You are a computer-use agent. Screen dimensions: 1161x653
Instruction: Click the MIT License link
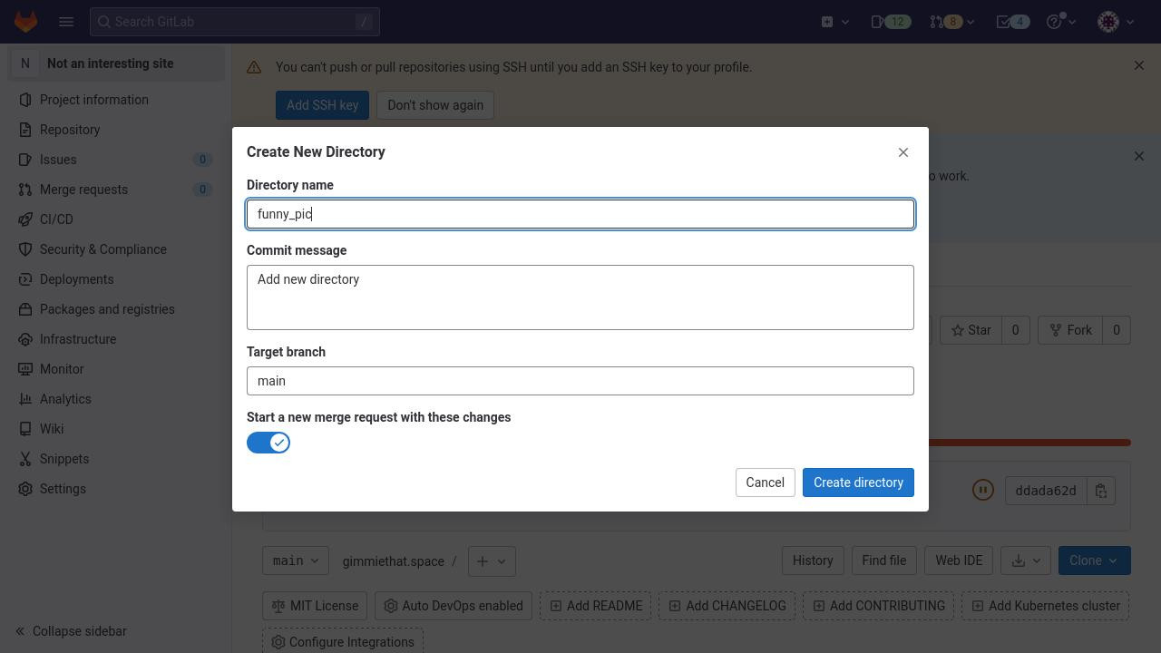(315, 606)
